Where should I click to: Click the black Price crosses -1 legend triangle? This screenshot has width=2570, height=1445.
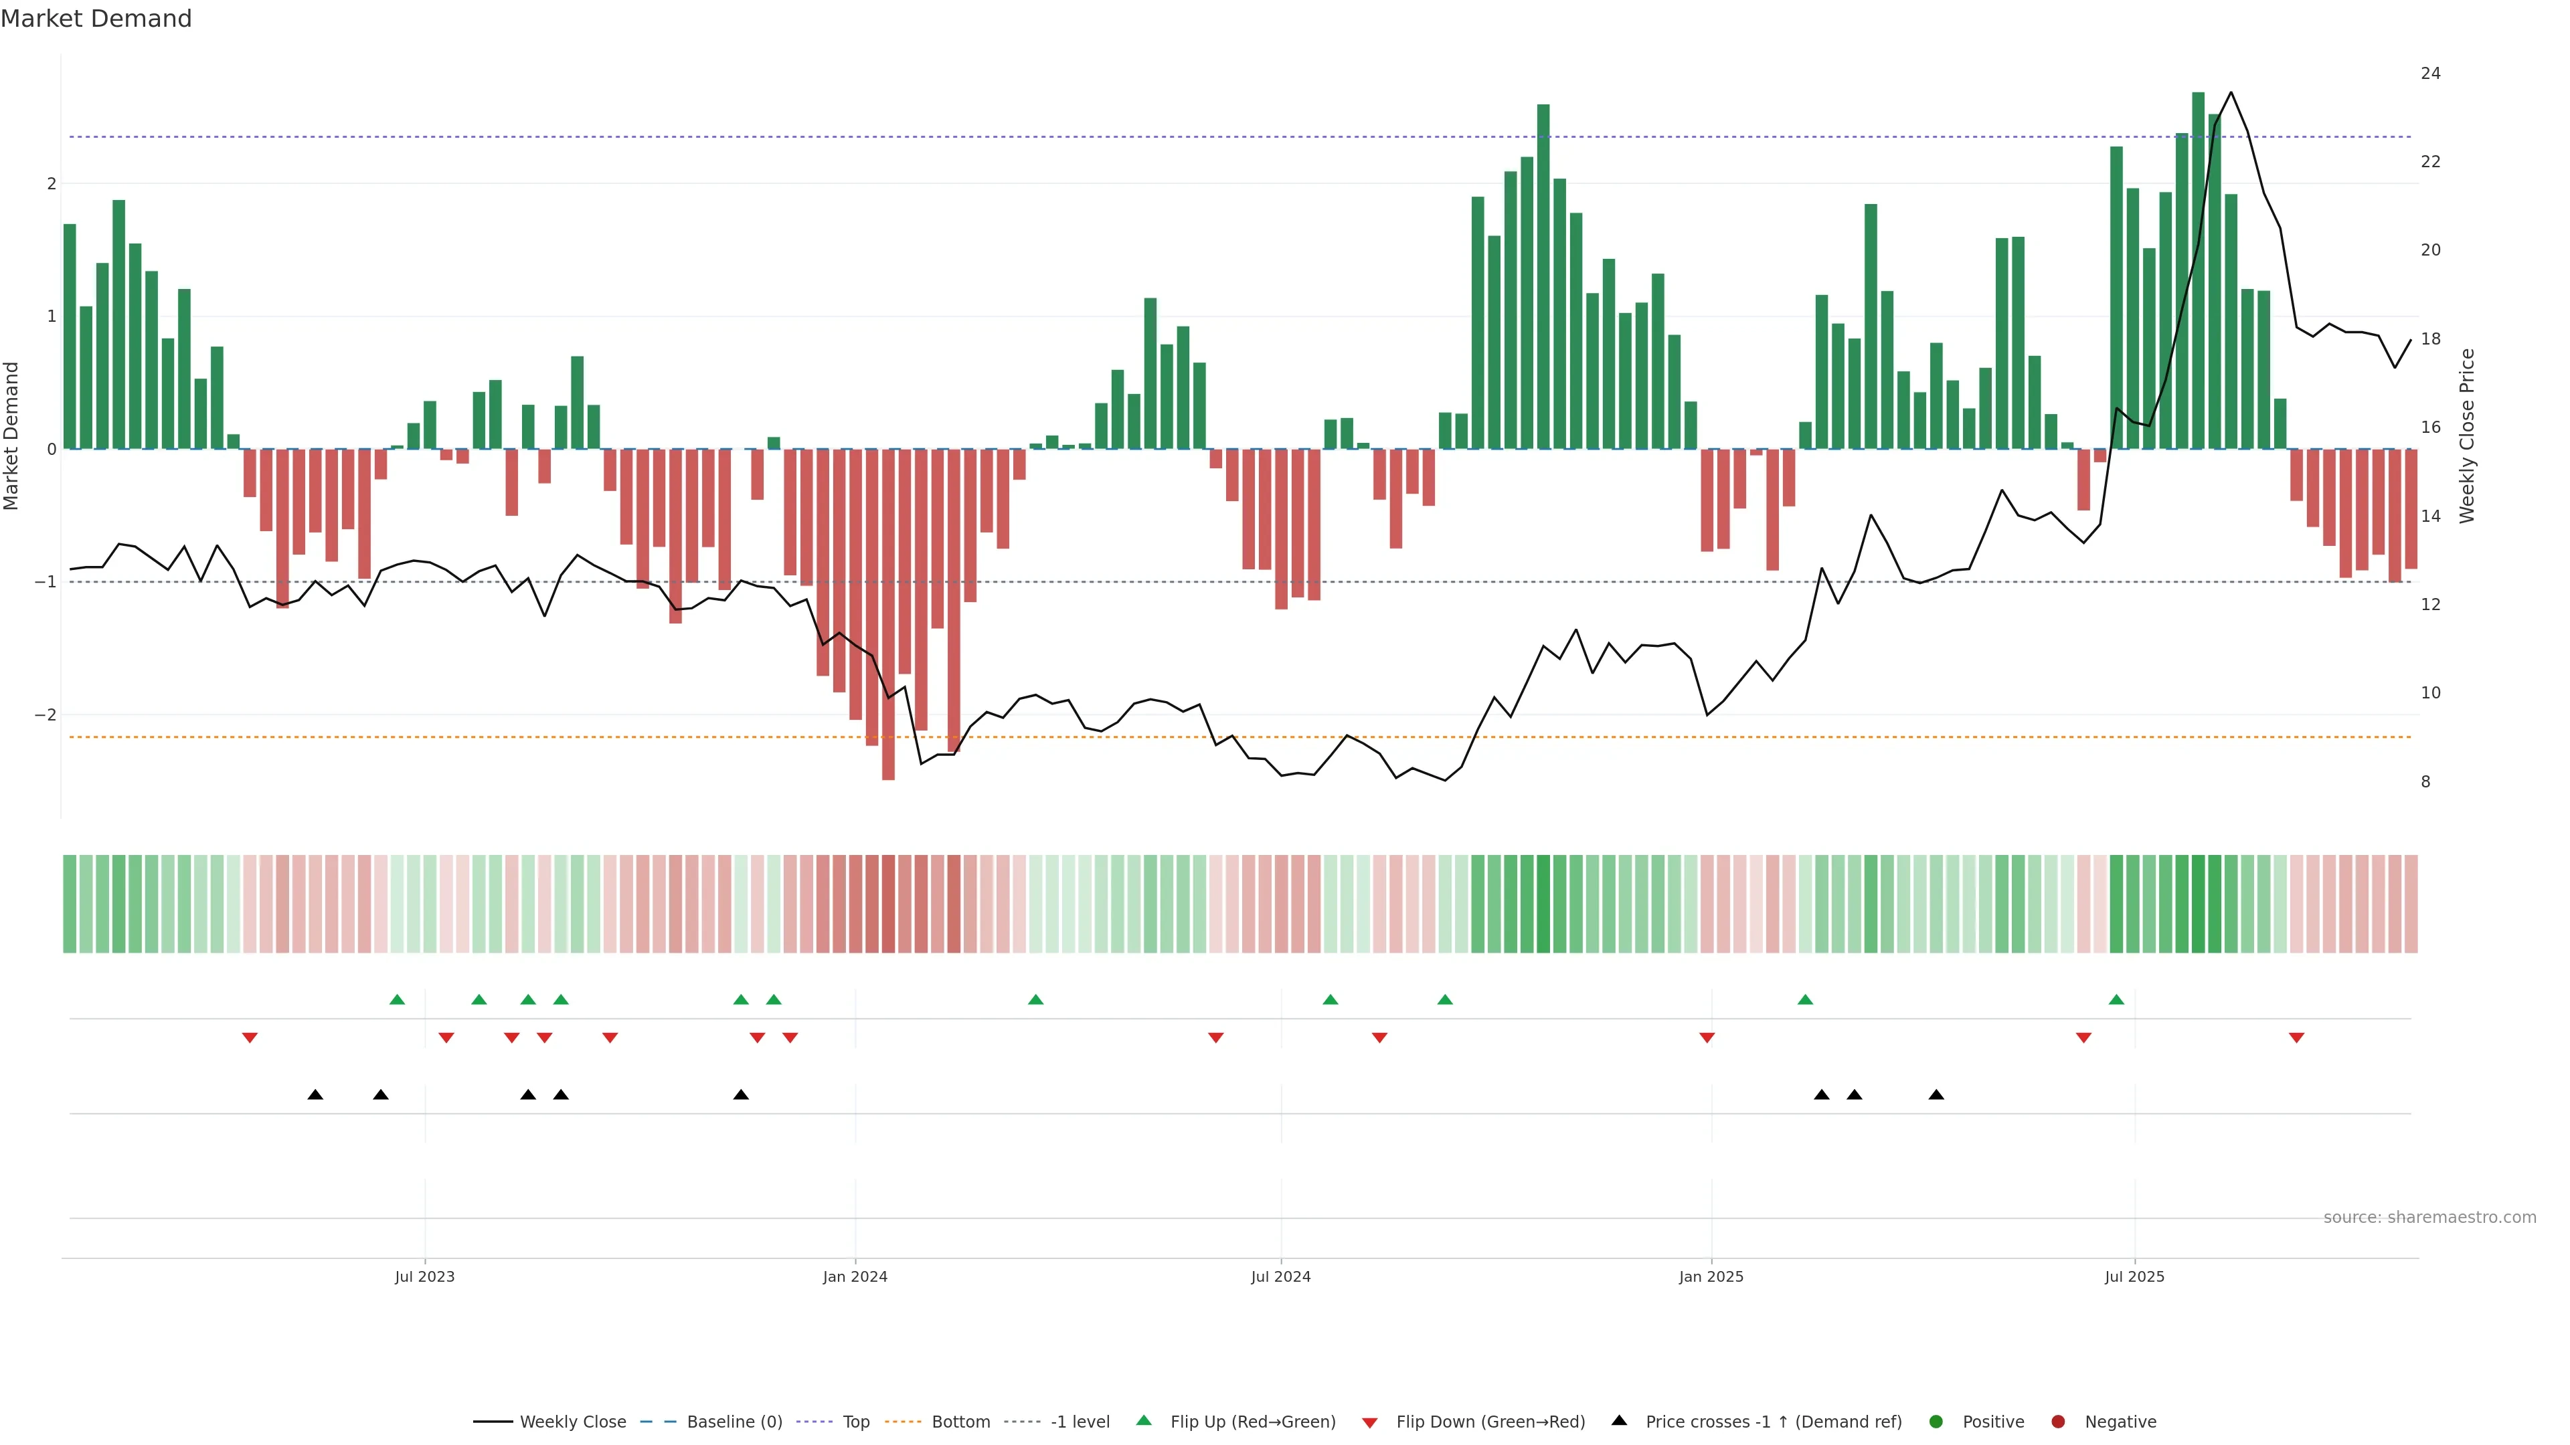click(1619, 1421)
